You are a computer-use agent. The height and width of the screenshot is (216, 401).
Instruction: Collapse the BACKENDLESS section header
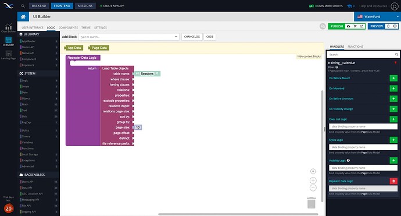[x=38, y=175]
